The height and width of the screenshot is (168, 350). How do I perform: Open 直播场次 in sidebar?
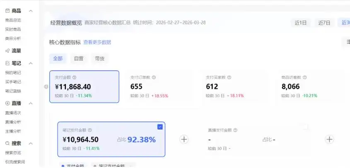click(13, 113)
